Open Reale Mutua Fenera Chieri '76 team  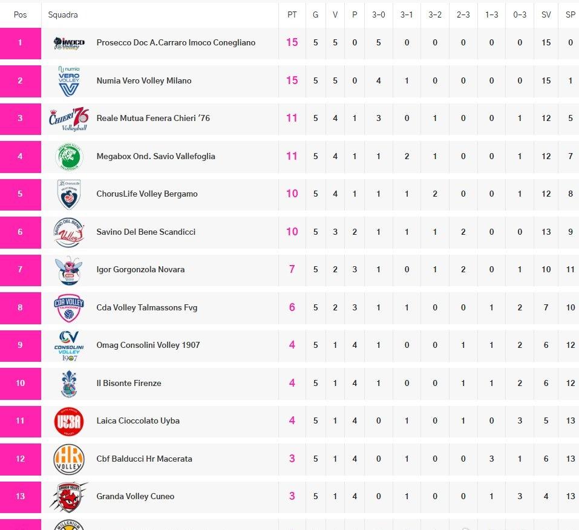click(x=153, y=118)
